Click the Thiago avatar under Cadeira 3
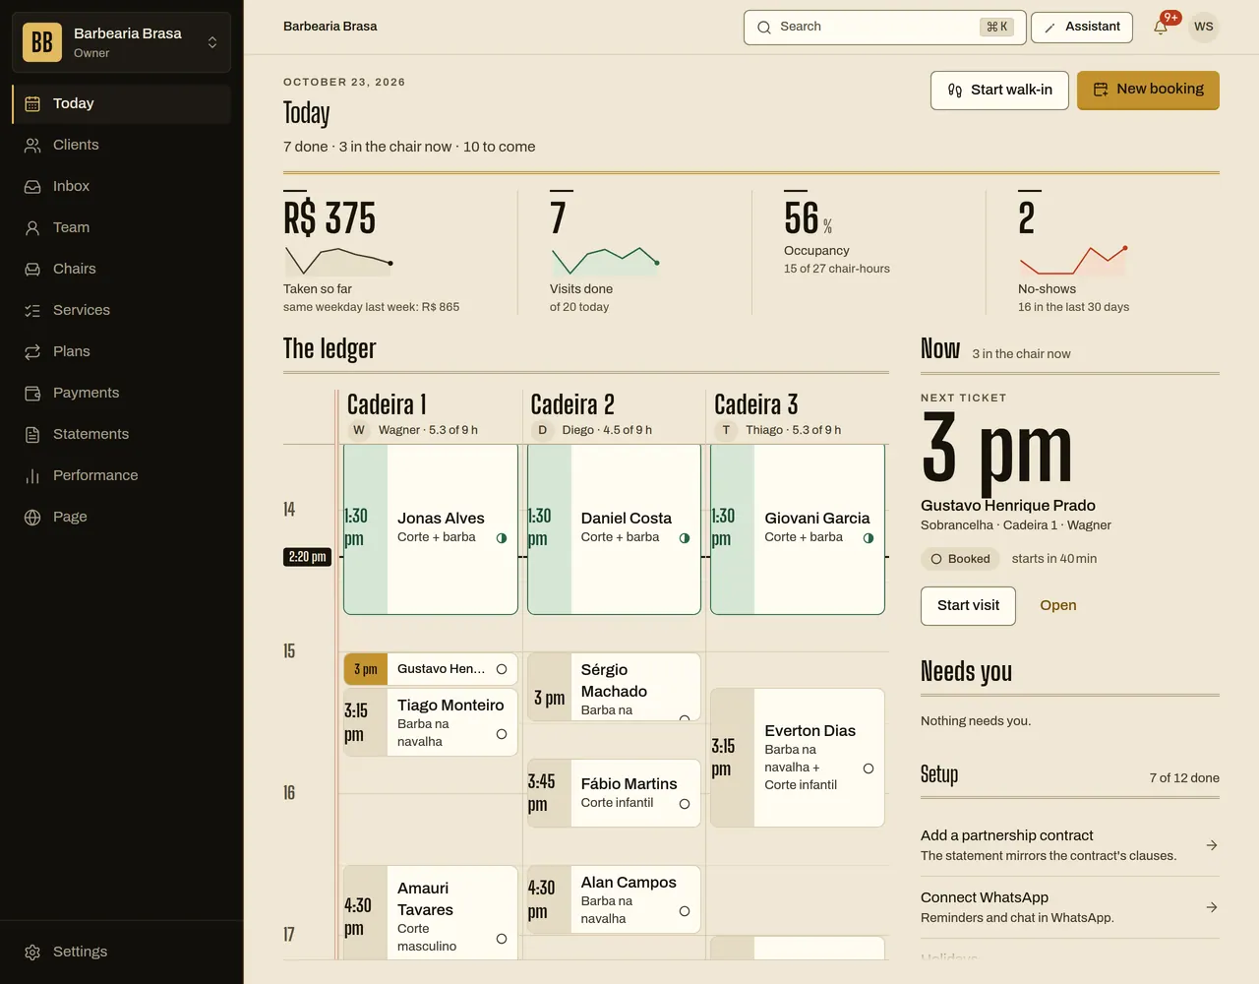Viewport: 1259px width, 984px height. (726, 430)
